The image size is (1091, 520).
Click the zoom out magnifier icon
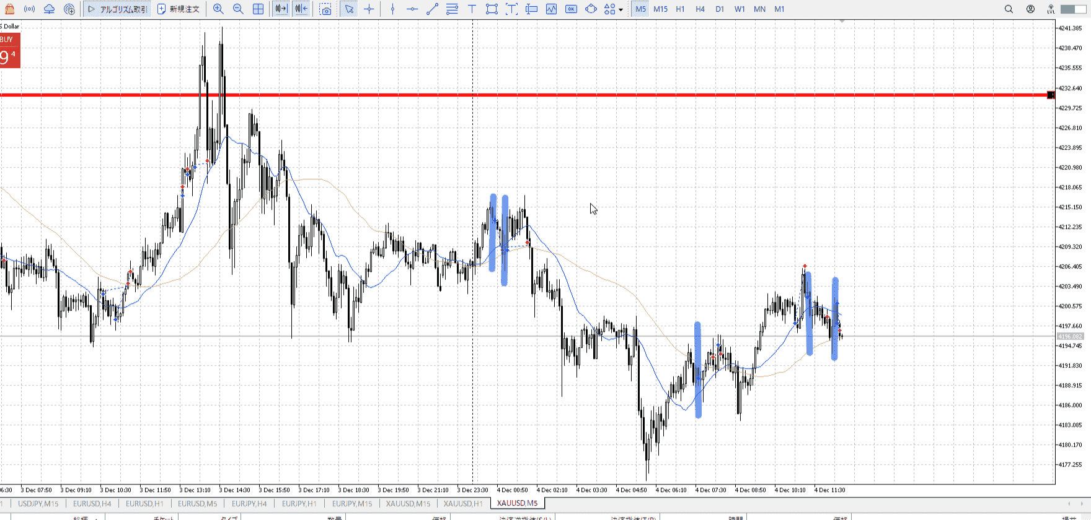point(238,9)
